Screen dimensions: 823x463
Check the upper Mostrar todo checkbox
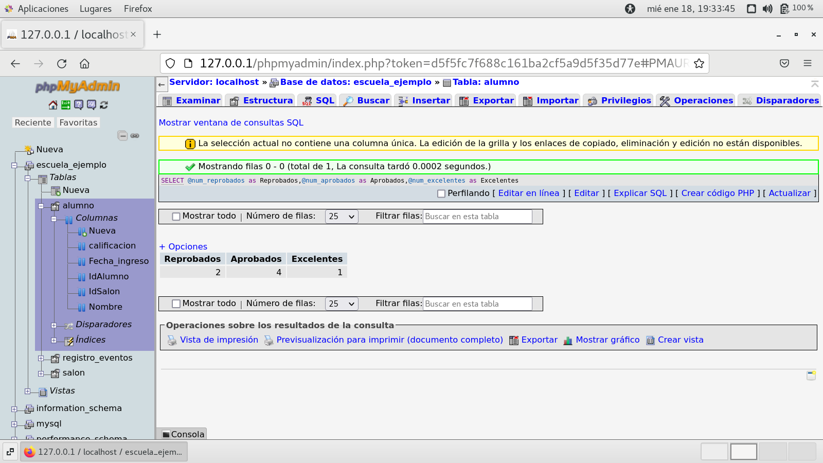point(176,217)
